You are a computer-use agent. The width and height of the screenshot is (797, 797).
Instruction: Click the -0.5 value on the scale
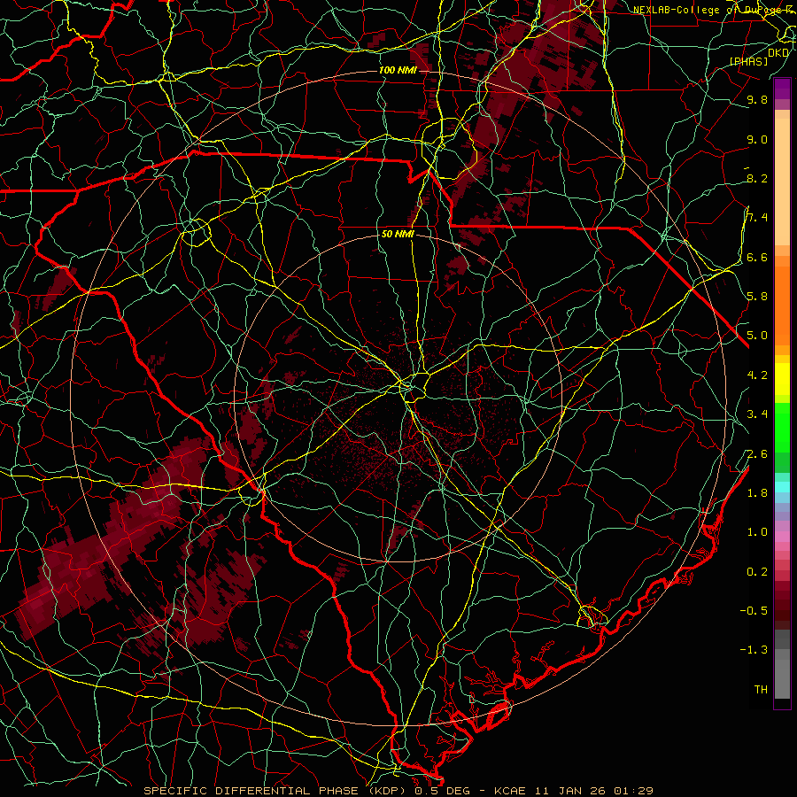(x=754, y=611)
